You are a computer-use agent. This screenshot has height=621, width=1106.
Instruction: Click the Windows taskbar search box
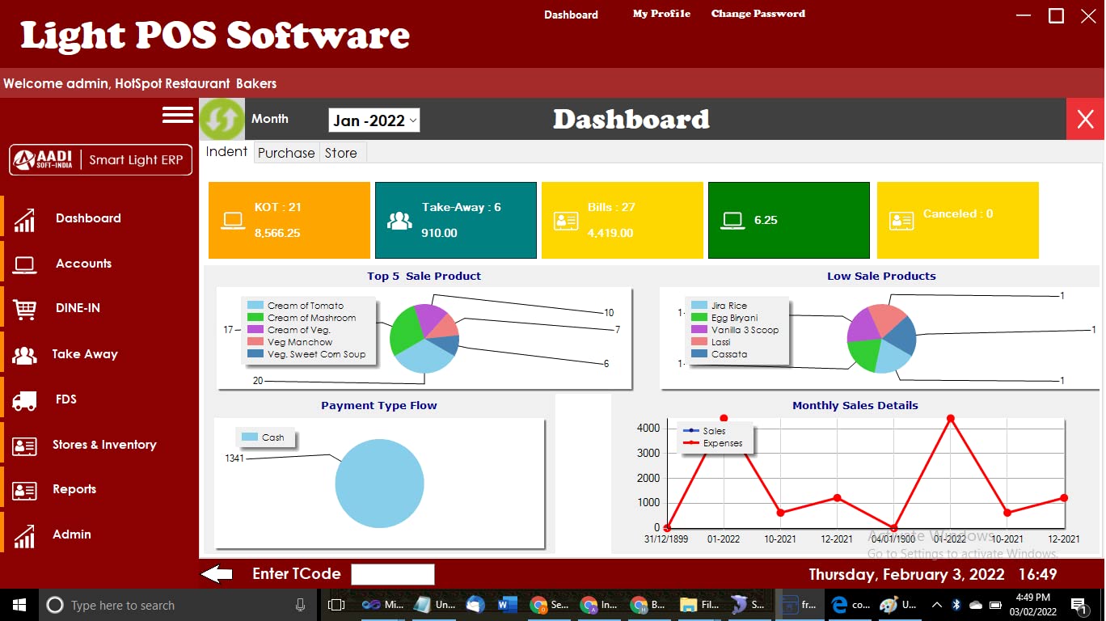(176, 605)
